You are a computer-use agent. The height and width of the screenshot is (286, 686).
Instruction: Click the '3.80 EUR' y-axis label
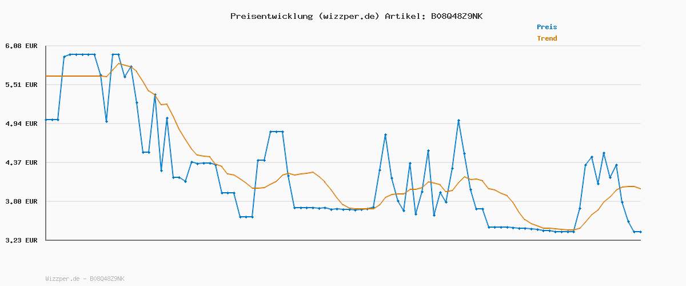pyautogui.click(x=21, y=201)
